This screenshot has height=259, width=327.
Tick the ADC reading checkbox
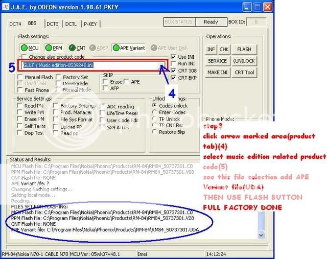tap(102, 107)
